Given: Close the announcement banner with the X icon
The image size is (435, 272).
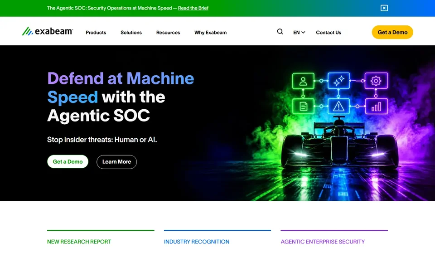Looking at the screenshot, I should click(x=384, y=8).
